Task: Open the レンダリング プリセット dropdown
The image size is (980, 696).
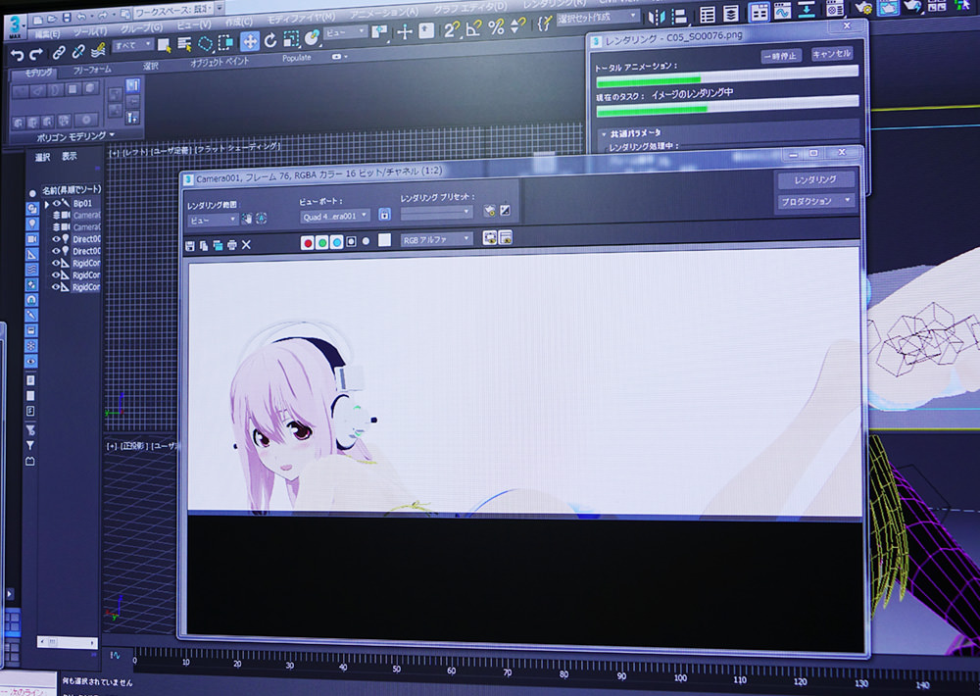Action: coord(436,213)
